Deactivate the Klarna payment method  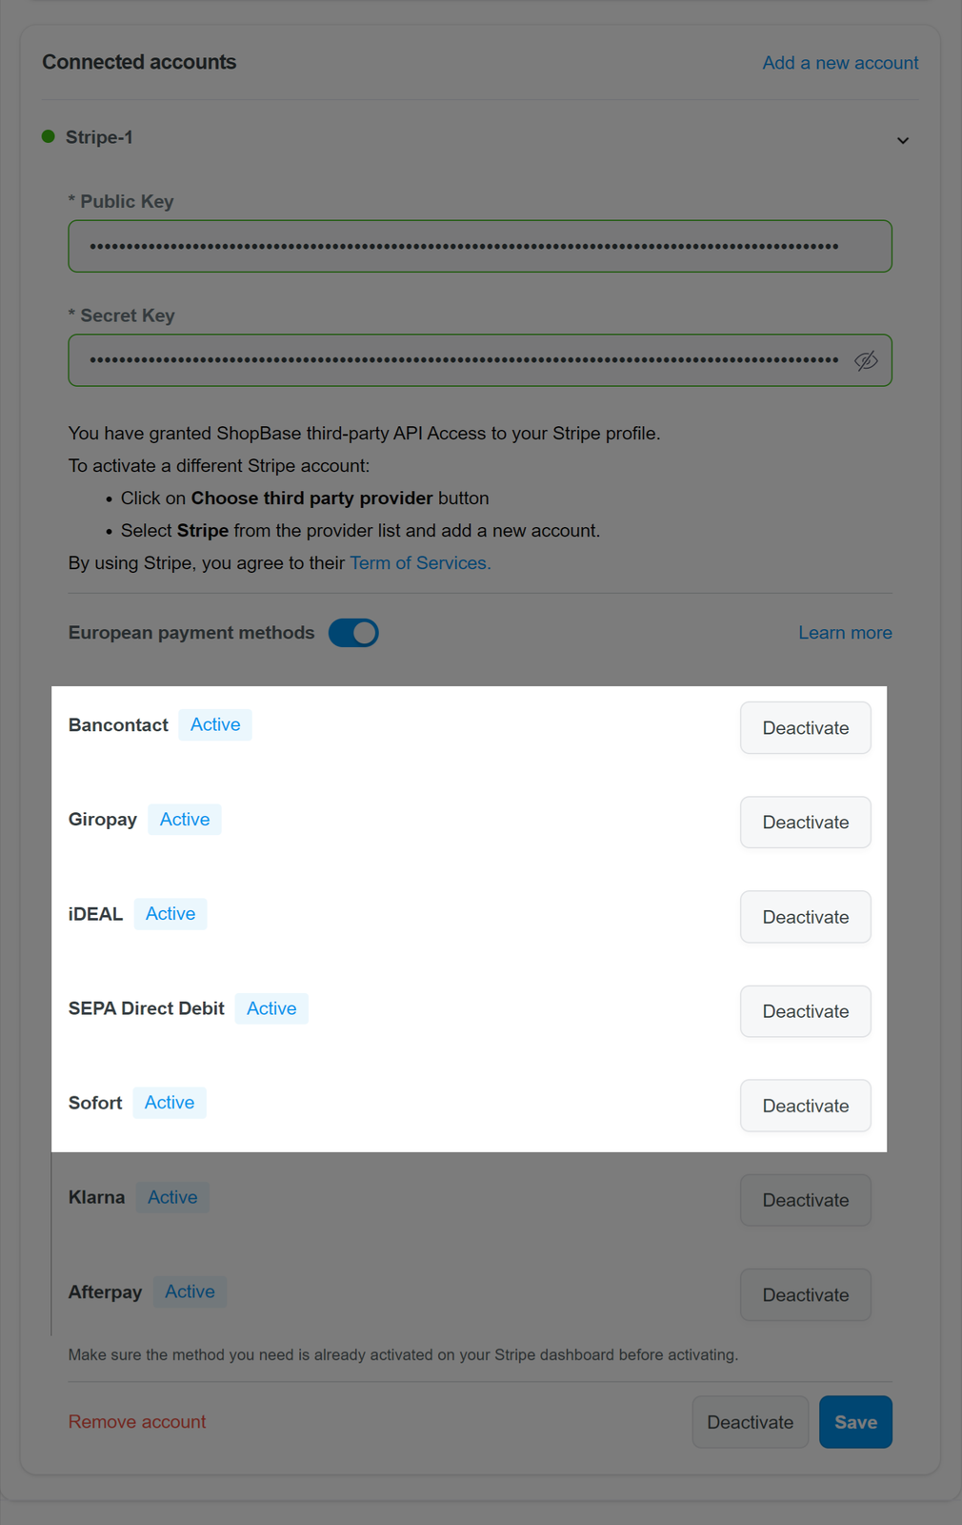(x=806, y=1200)
